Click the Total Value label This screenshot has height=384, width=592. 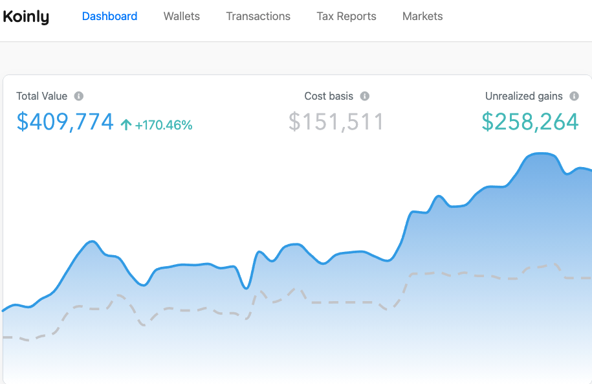point(41,96)
